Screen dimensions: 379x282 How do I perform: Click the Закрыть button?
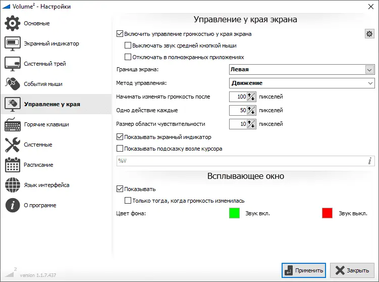pos(352,270)
